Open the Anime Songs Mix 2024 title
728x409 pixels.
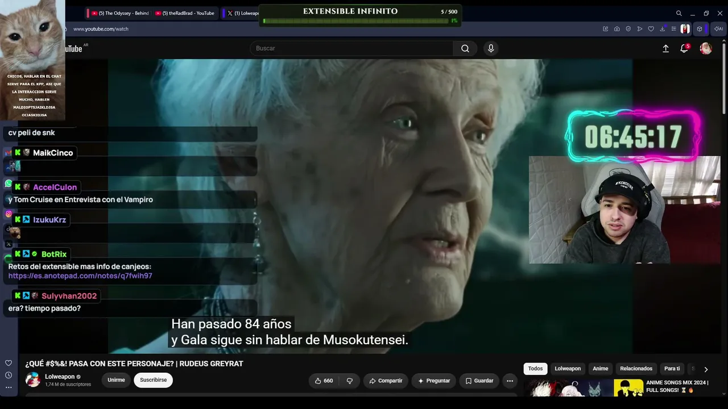pos(677,386)
